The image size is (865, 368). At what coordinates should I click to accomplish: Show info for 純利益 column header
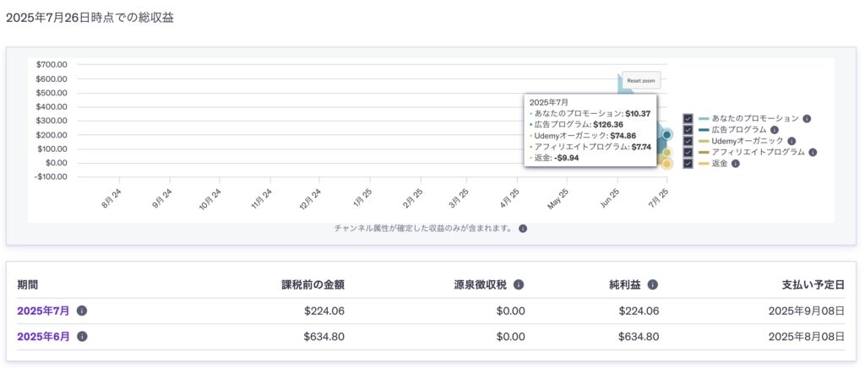coord(653,285)
